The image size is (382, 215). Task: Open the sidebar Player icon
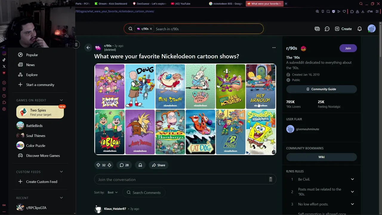(4, 83)
